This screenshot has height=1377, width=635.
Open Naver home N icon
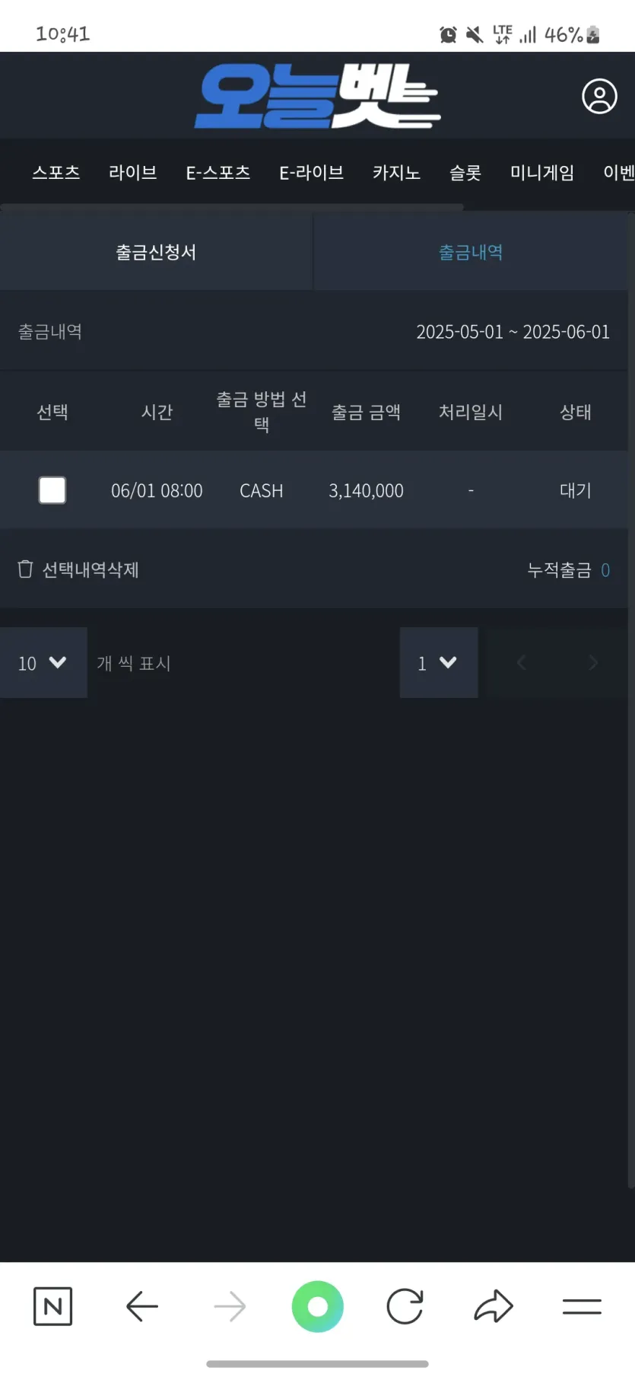tap(53, 1306)
